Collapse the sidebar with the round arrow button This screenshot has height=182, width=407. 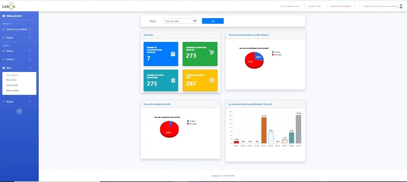(19, 111)
